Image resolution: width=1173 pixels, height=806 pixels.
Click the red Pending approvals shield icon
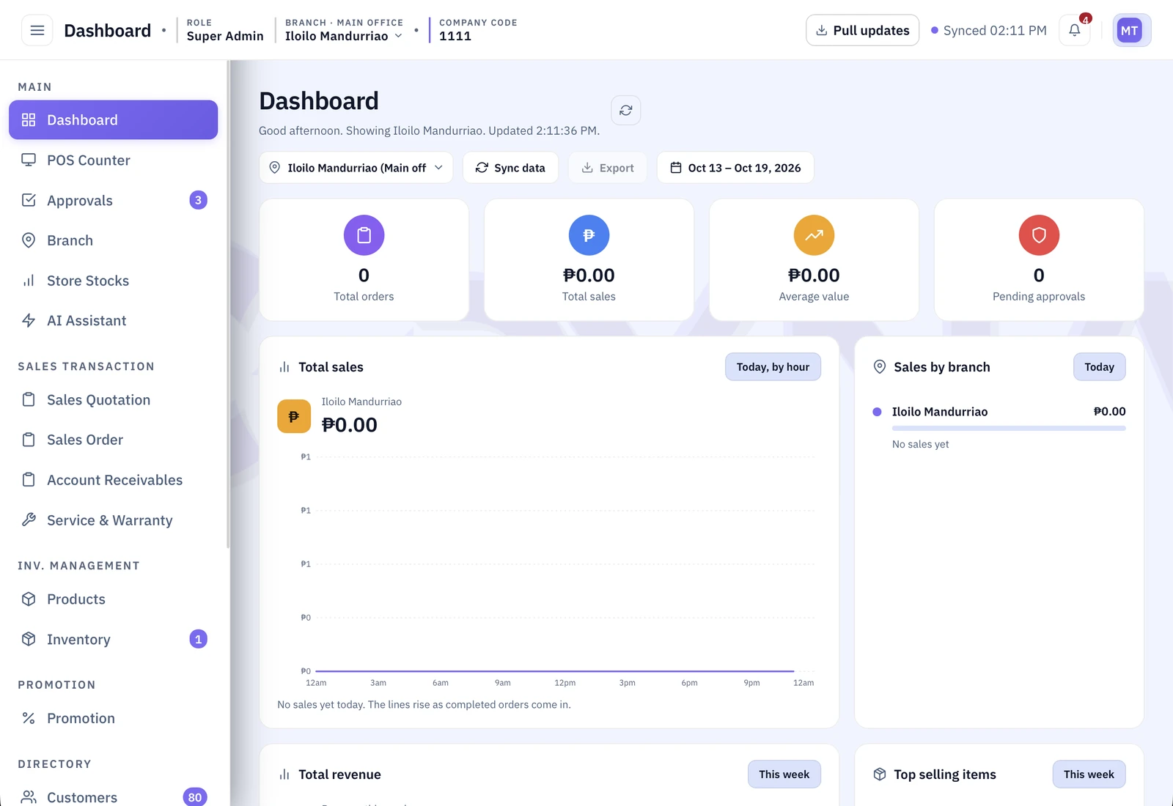click(1039, 235)
